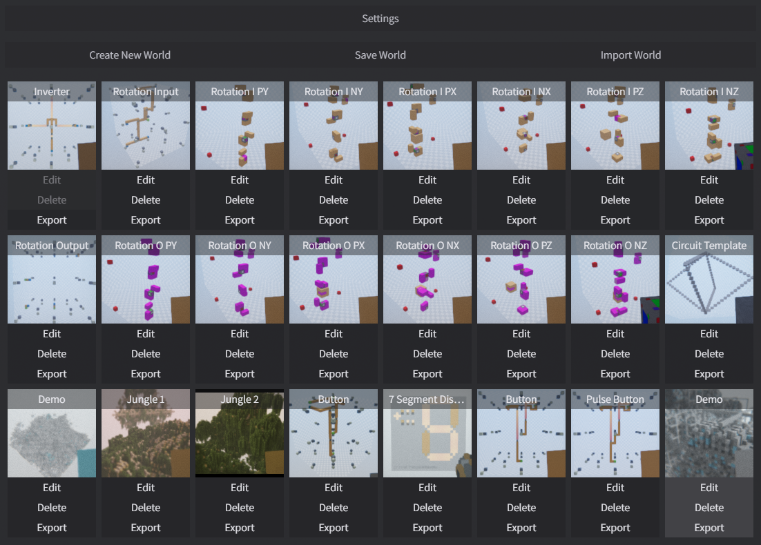Image resolution: width=761 pixels, height=545 pixels.
Task: Delete the Rotation I PY world
Action: [239, 200]
